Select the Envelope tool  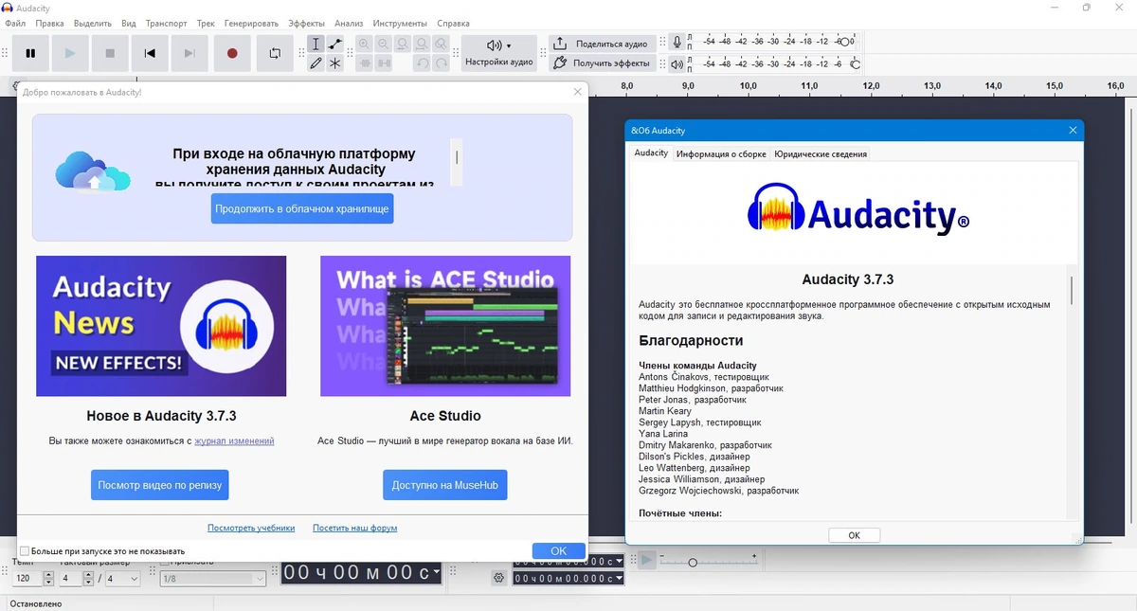(x=335, y=45)
